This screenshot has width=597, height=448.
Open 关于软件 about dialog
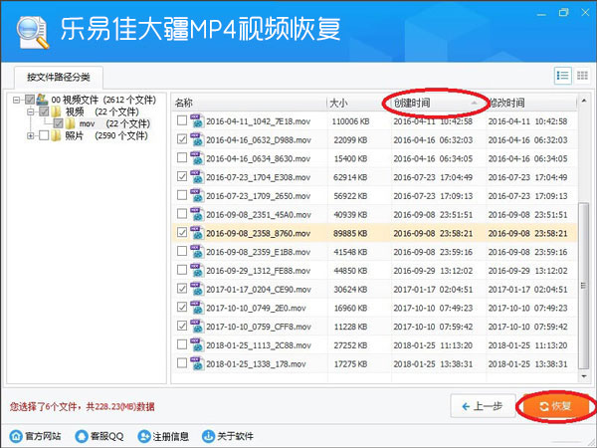227,436
